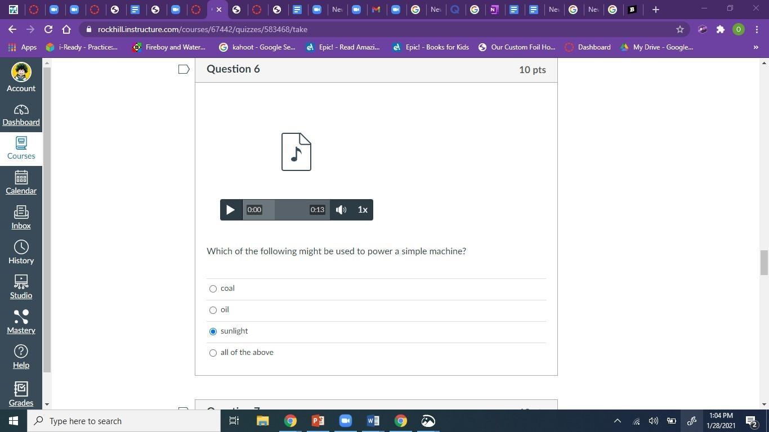Open the browser home page
The width and height of the screenshot is (769, 432).
[66, 29]
